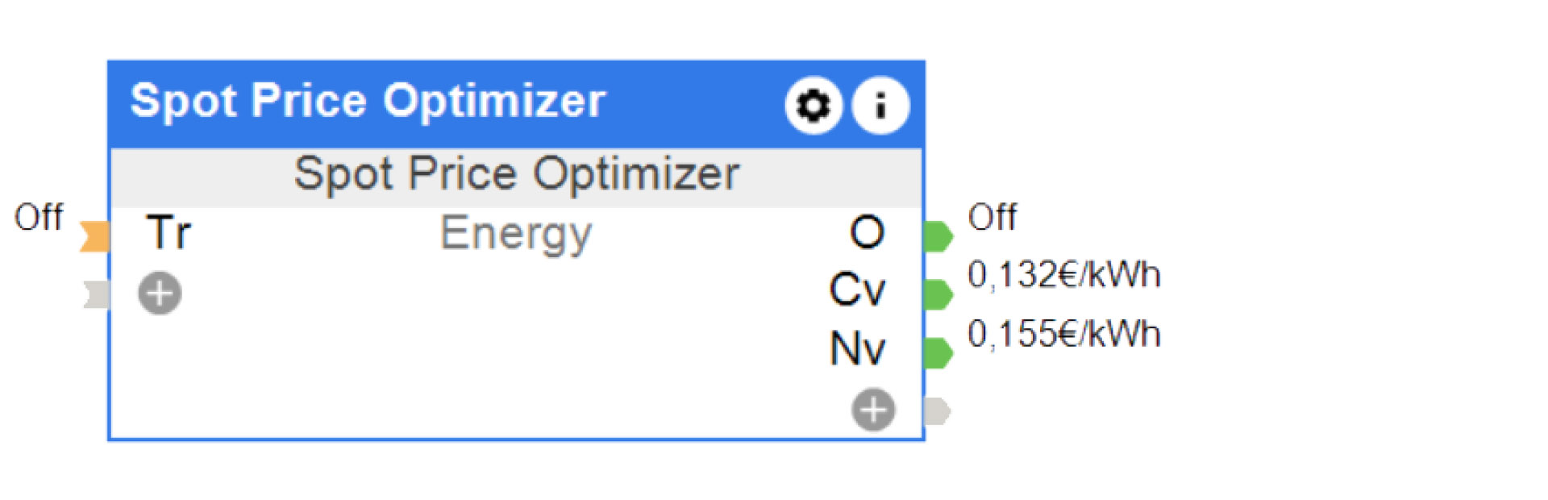
Task: Click the orange Tr input connector
Action: click(x=95, y=236)
